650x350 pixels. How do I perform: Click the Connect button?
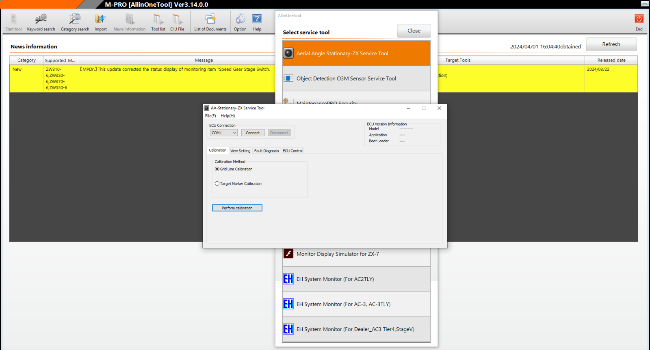coord(253,133)
